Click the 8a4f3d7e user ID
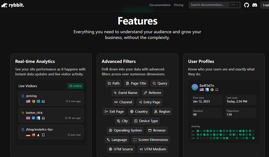 [207, 86]
